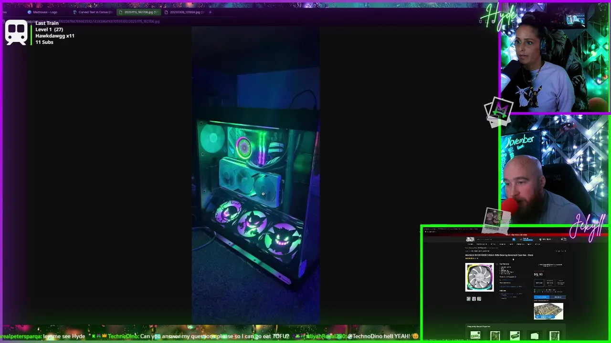Image resolution: width=611 pixels, height=343 pixels.
Task: Click the $9.90 price text
Action: 538,274
